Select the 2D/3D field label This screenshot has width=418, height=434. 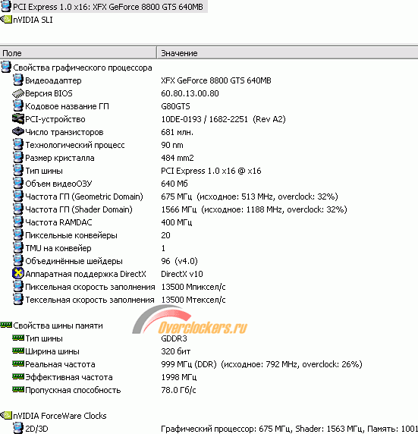[36, 429]
